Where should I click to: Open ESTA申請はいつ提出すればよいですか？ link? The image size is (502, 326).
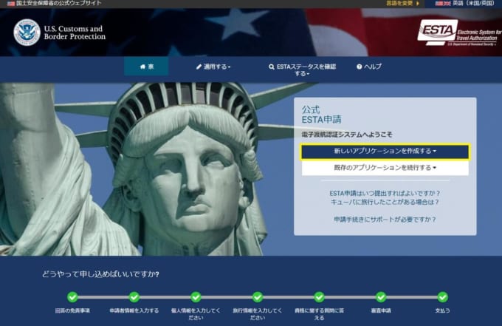[x=385, y=193]
